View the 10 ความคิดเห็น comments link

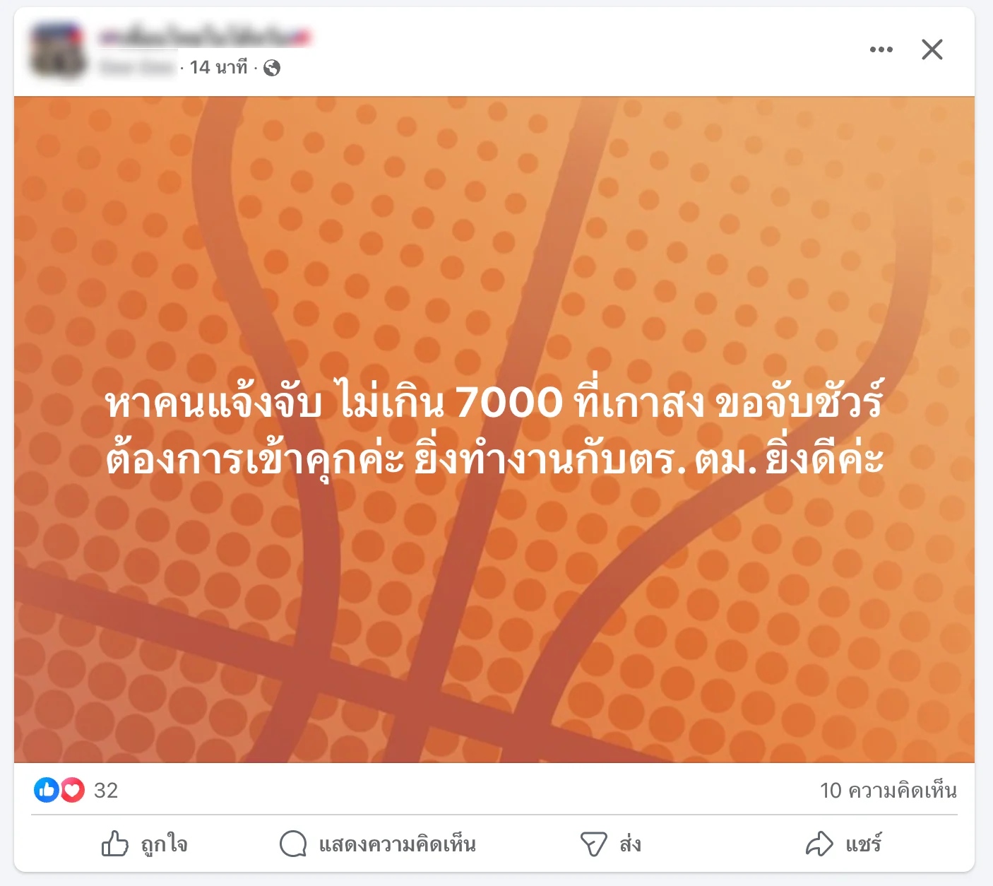[888, 790]
